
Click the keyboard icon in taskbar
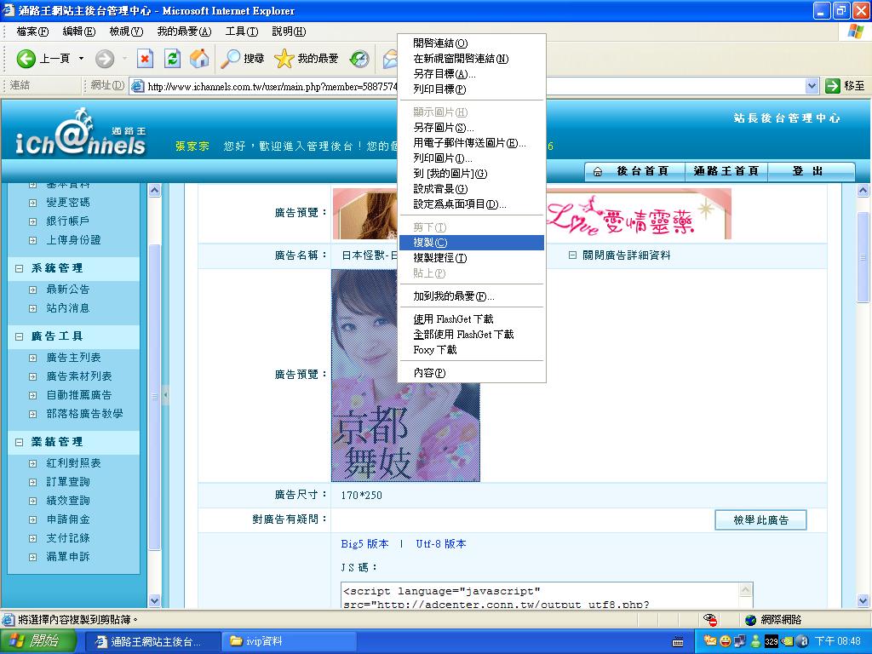point(677,642)
